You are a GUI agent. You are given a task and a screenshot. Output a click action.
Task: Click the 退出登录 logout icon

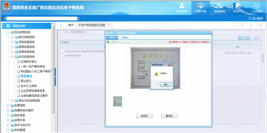point(250,18)
